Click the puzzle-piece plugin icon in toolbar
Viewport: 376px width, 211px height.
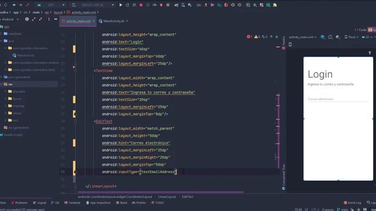275,5
